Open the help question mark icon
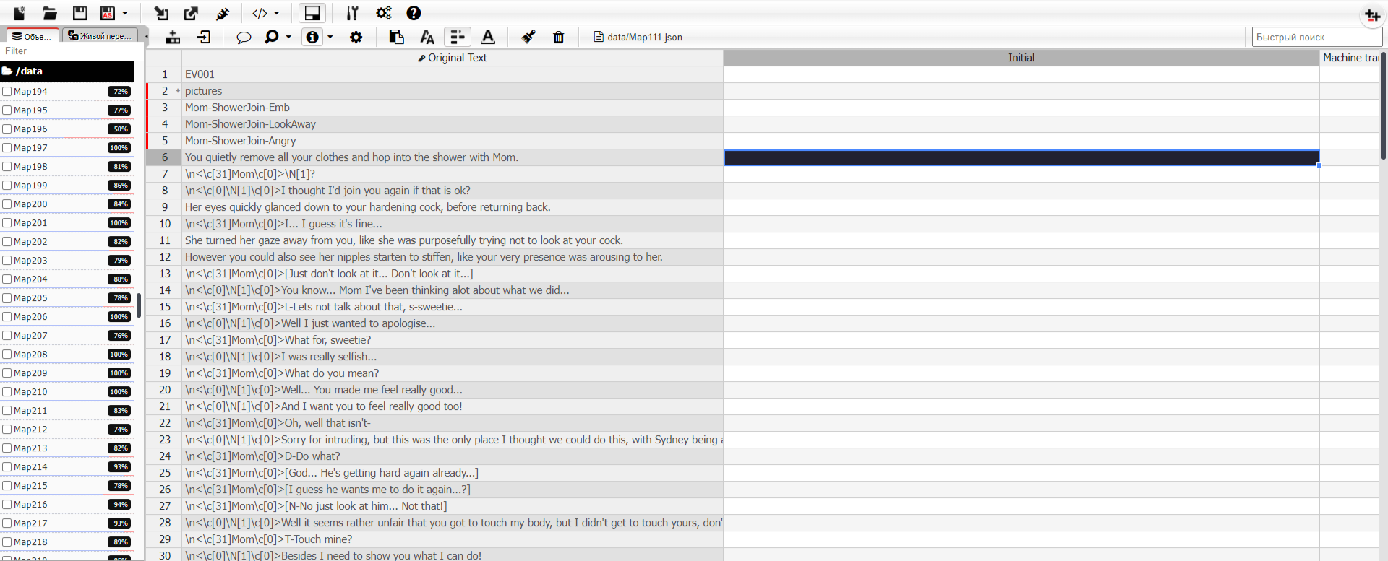 pos(414,13)
